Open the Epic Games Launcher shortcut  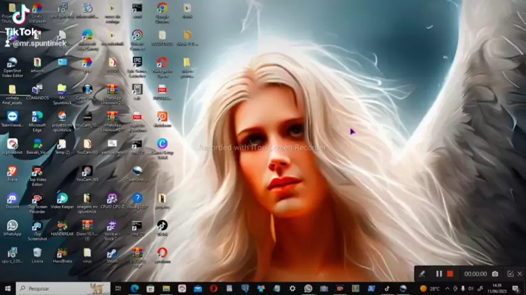click(137, 66)
